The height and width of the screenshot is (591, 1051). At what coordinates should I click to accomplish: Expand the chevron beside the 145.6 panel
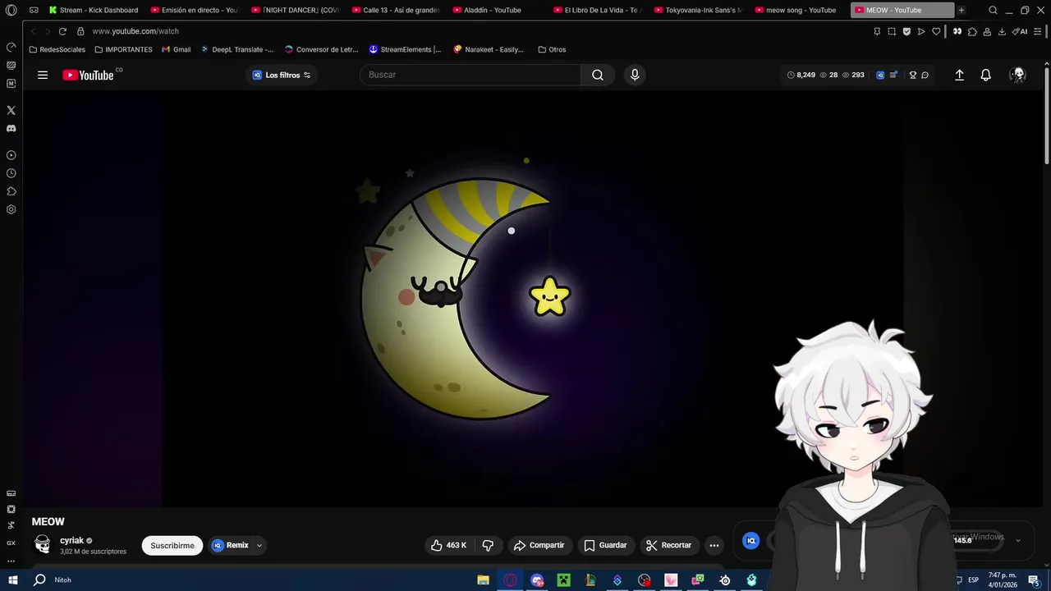coord(1018,540)
